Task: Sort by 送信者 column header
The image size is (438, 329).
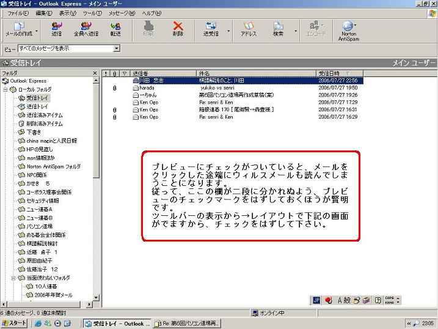Action: pos(164,73)
